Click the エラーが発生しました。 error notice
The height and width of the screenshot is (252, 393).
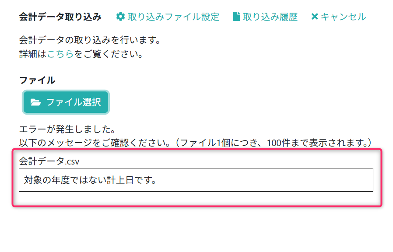click(x=67, y=129)
